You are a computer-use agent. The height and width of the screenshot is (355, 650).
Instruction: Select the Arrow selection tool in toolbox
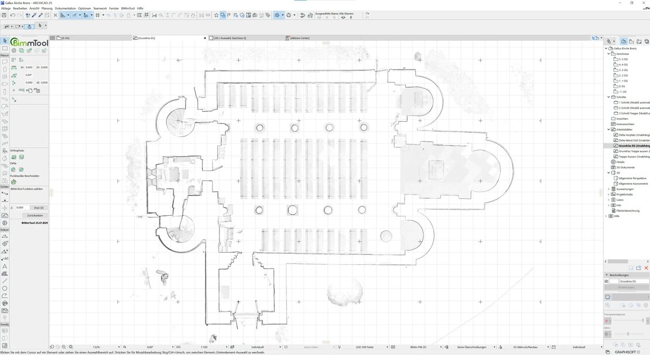pyautogui.click(x=5, y=40)
